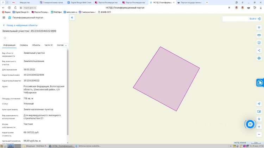Click the information panel vertical scrollbar
This screenshot has height=148, width=264.
tap(68, 92)
